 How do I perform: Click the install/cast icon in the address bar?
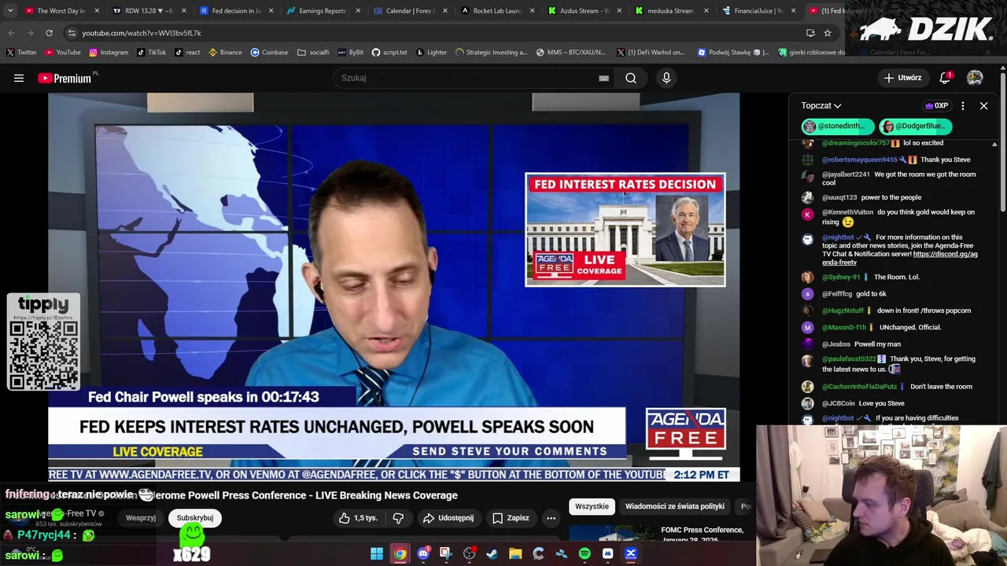810,33
